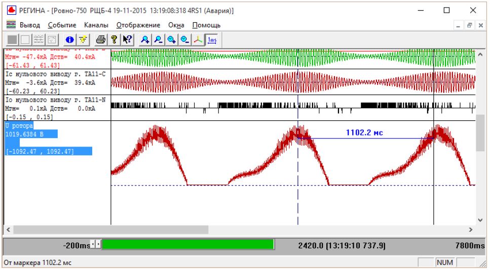Zoom out time with clock-magnifier minus
The height and width of the screenshot is (270, 490).
point(184,40)
